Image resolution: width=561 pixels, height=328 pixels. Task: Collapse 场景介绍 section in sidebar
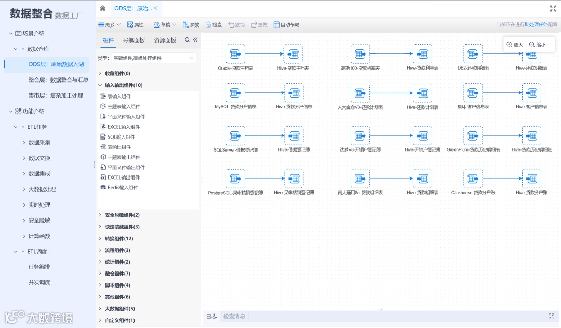click(x=11, y=33)
